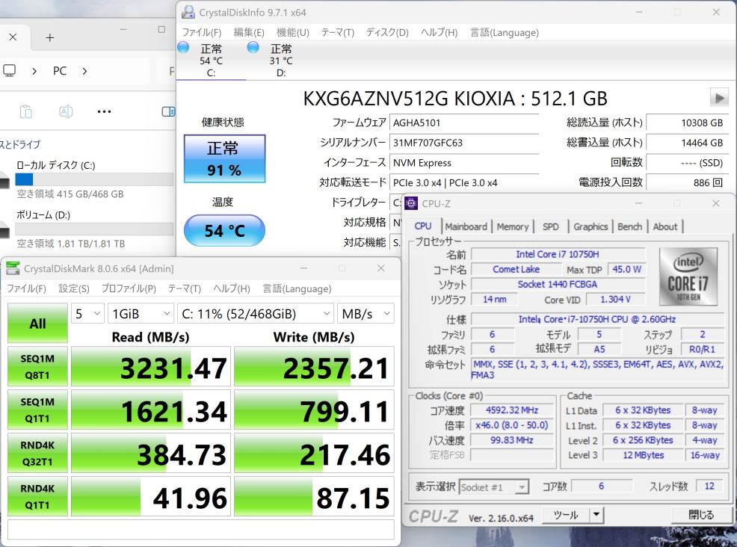Click the rename icon in Explorer toolbar

pos(66,112)
